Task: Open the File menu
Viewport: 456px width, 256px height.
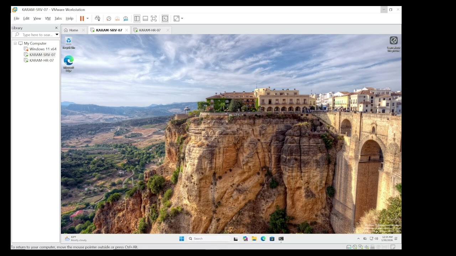Action: pyautogui.click(x=16, y=18)
